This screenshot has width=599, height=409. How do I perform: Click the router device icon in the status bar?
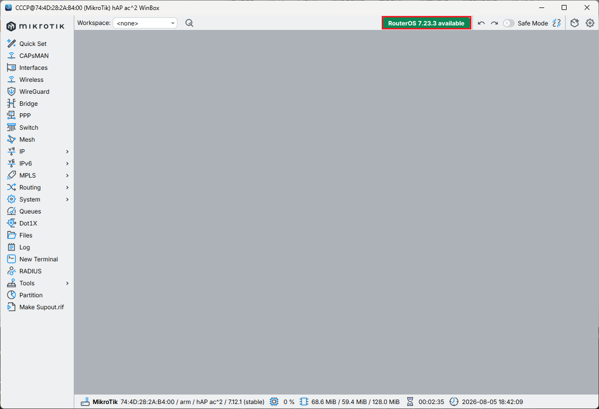85,402
